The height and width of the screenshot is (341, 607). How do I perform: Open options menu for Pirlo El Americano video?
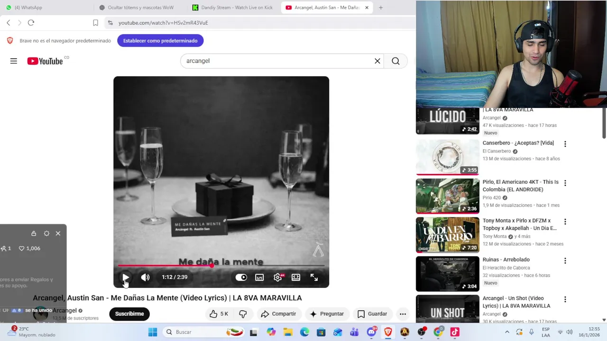point(565,183)
